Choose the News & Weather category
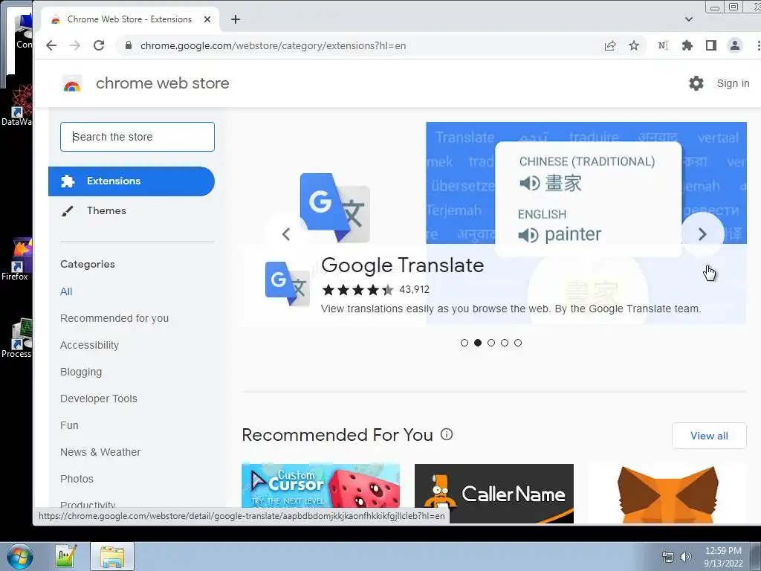Viewport: 761px width, 571px height. coord(100,452)
